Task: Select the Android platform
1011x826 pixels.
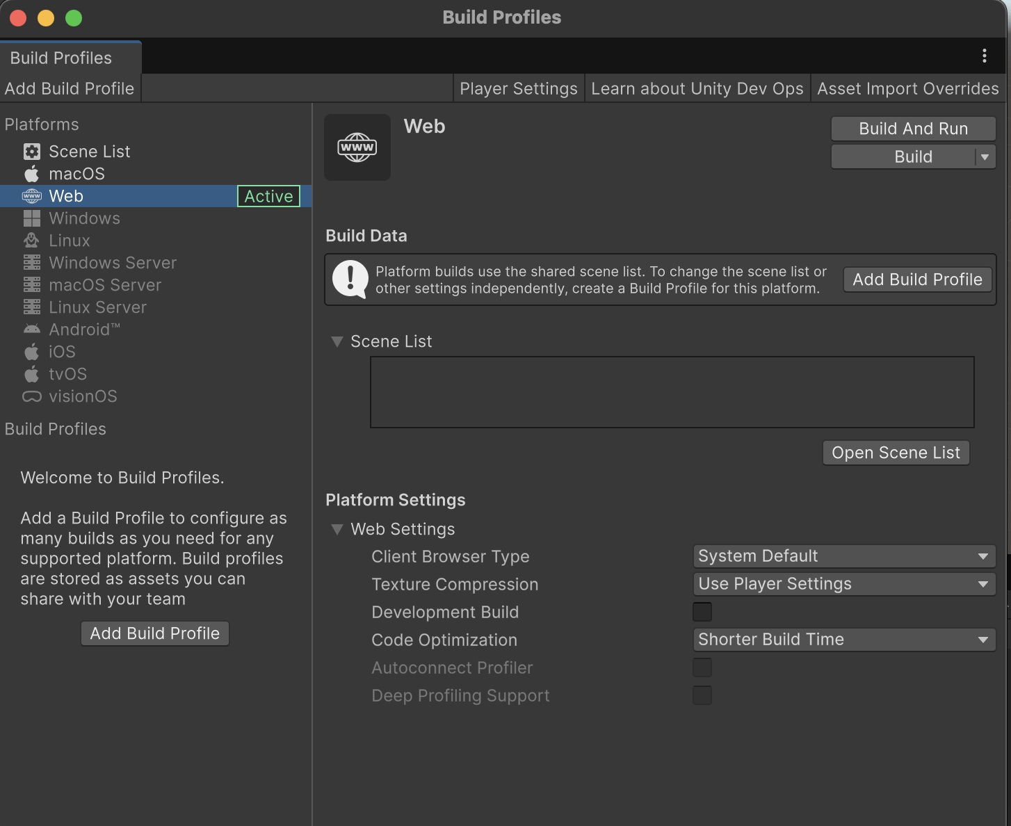Action: click(156, 330)
